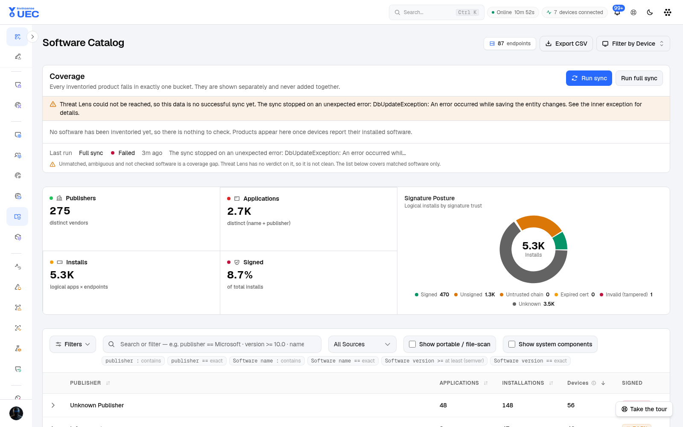Sort by PUBLISHER column header
The height and width of the screenshot is (427, 683).
point(90,383)
